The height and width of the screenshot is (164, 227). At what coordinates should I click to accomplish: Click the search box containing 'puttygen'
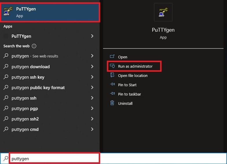point(54,158)
